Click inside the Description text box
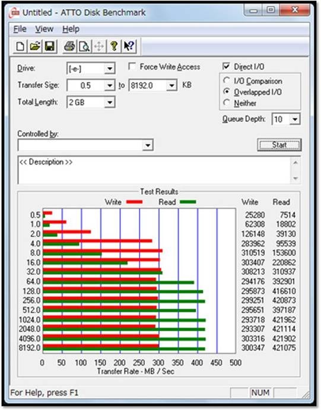321x410 pixels. [154, 170]
